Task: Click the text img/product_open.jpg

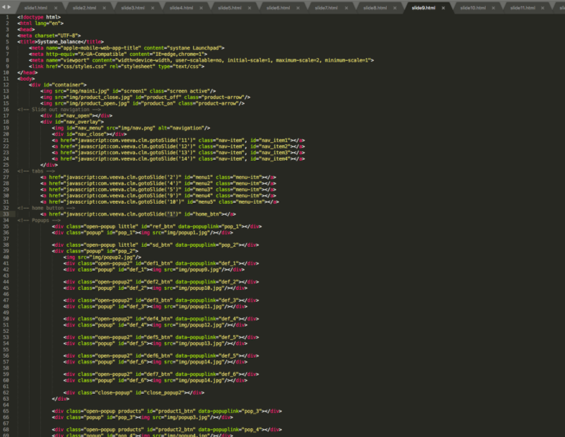Action: point(98,103)
